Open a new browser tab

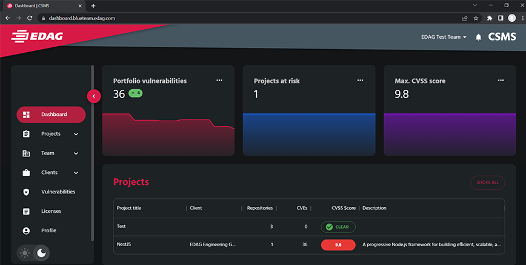pyautogui.click(x=93, y=5)
